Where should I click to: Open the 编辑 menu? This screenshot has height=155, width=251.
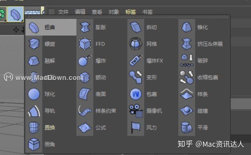80,12
